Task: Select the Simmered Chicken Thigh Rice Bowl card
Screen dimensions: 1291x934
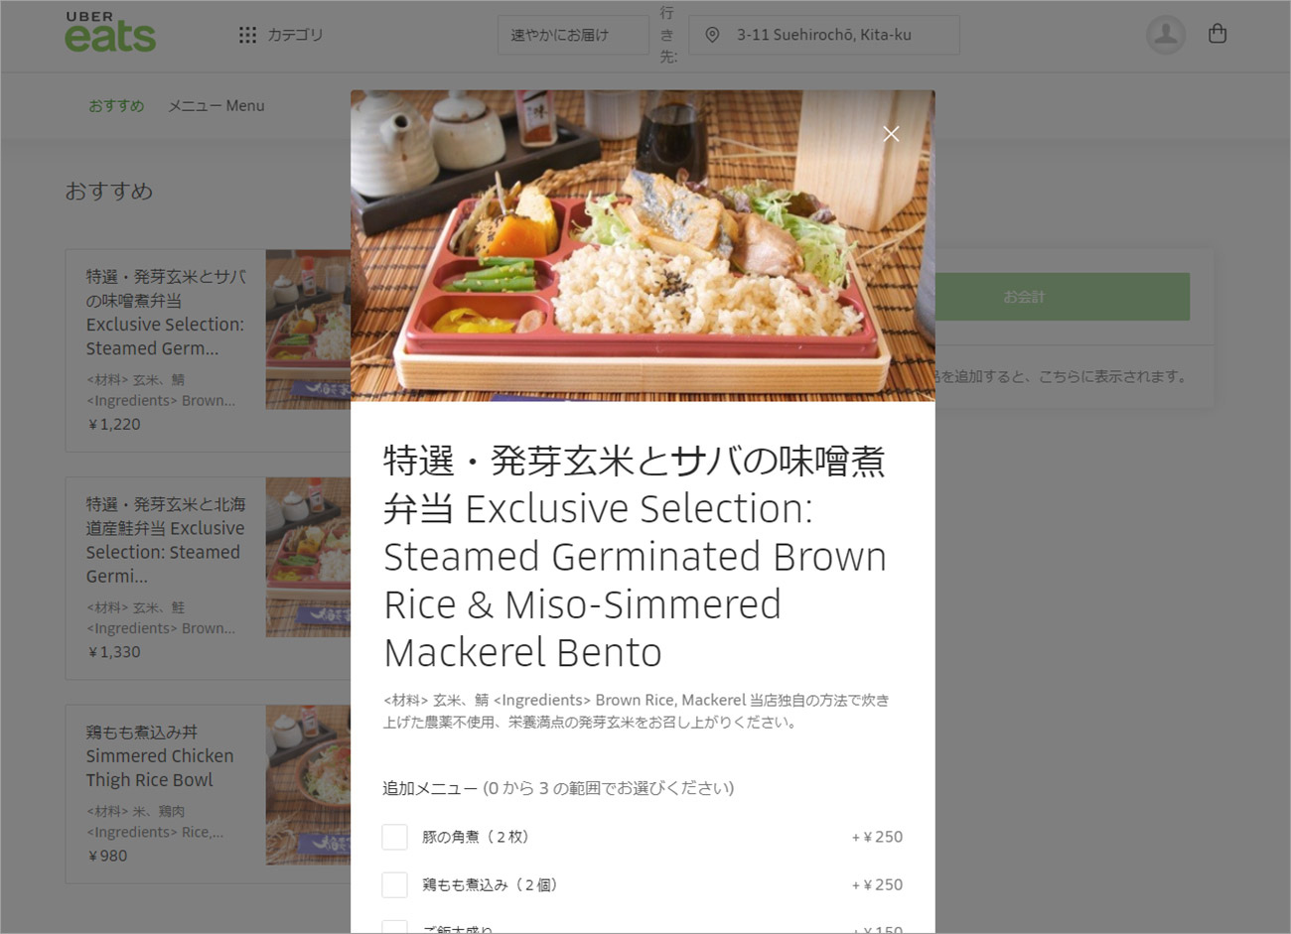Action: pyautogui.click(x=209, y=794)
